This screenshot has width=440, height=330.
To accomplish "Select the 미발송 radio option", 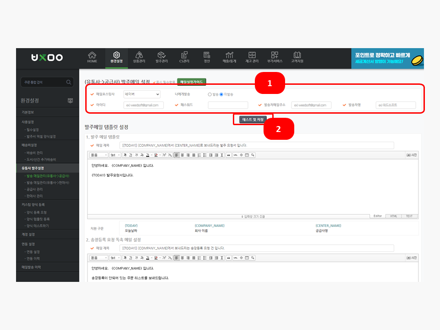I will pos(221,94).
